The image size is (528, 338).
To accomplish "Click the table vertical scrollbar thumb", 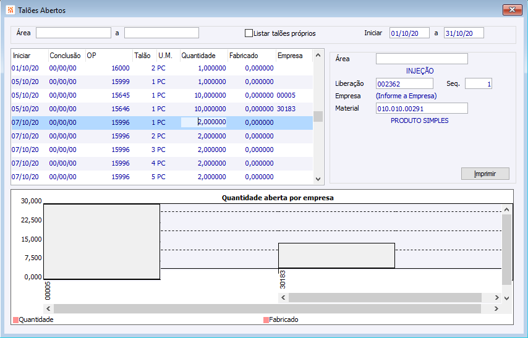I will [x=318, y=117].
